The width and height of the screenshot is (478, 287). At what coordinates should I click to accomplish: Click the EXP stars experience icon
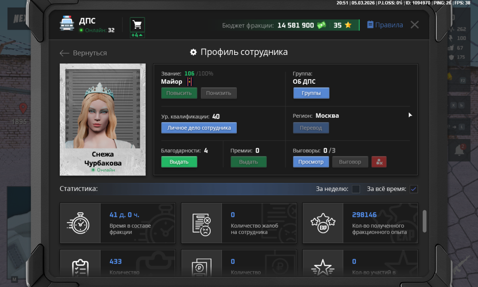[323, 223]
